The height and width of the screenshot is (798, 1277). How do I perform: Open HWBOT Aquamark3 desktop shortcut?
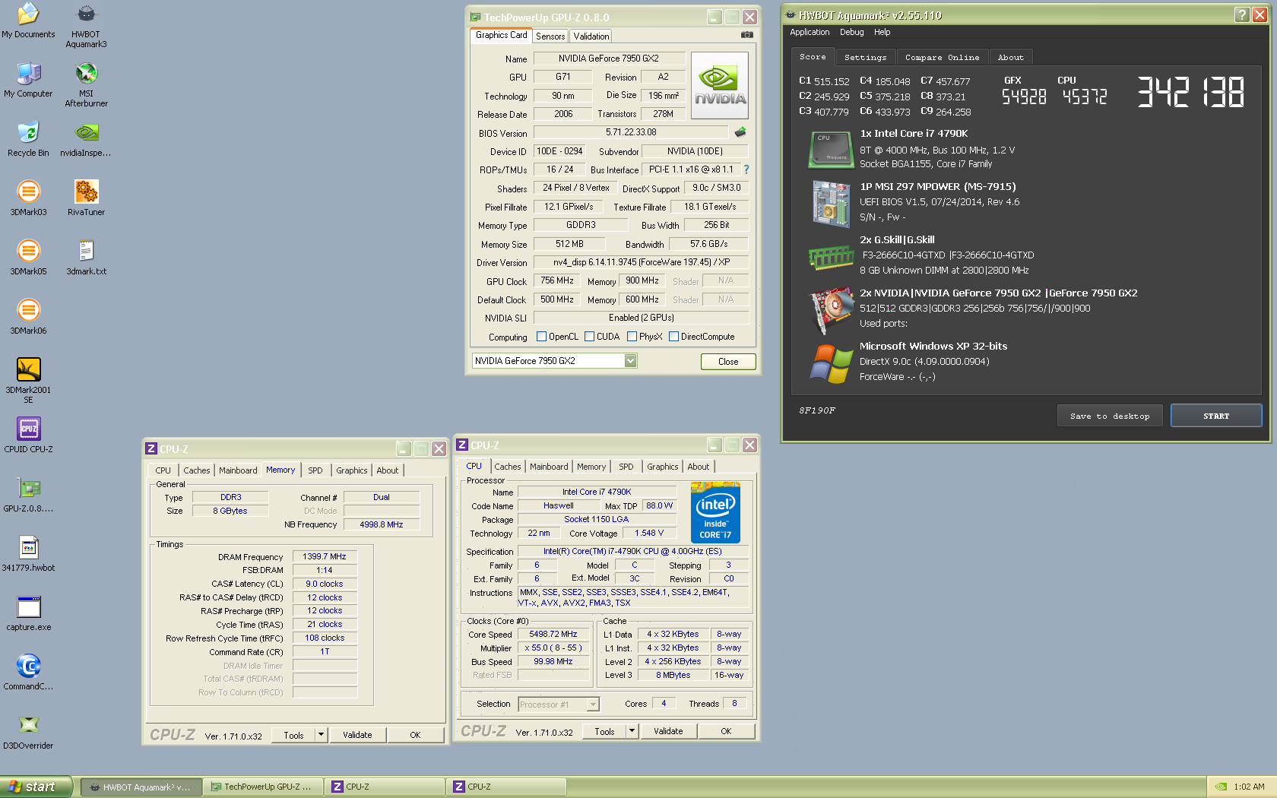tap(86, 25)
